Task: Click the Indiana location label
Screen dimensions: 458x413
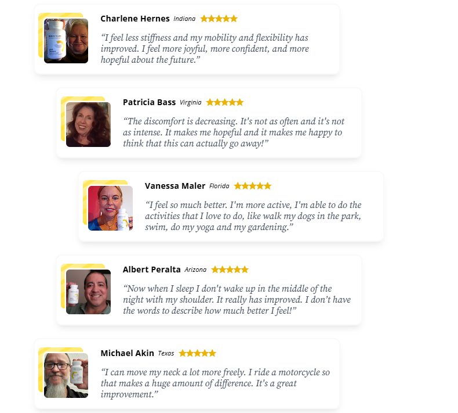Action: coord(184,19)
